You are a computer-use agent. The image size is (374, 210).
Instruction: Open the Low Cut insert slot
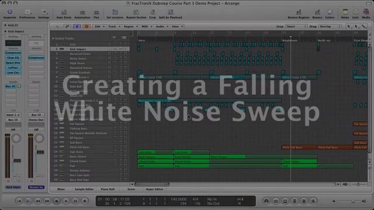pos(13,72)
